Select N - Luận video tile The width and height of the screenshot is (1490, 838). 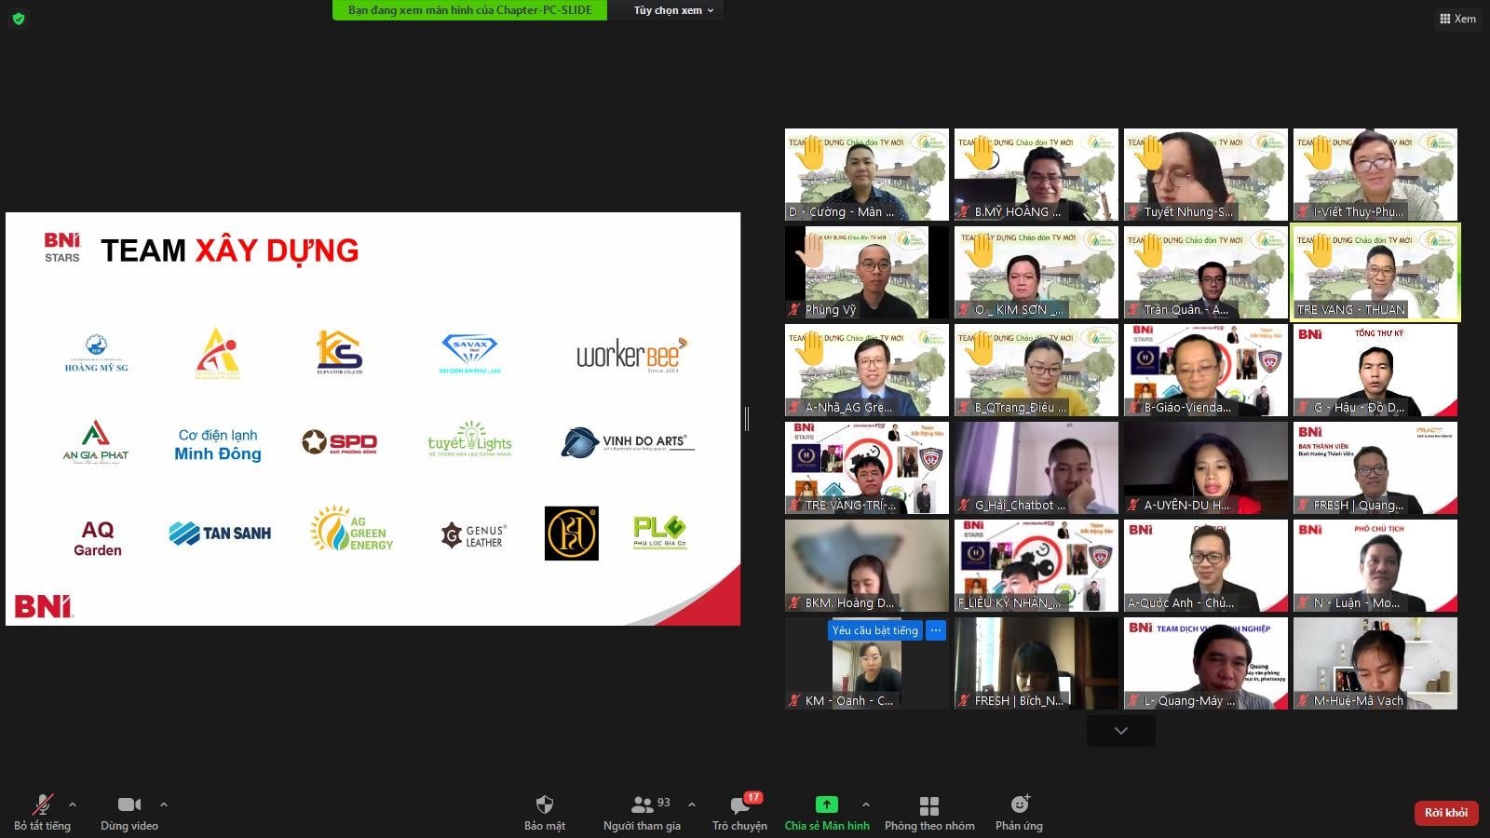[x=1375, y=565]
